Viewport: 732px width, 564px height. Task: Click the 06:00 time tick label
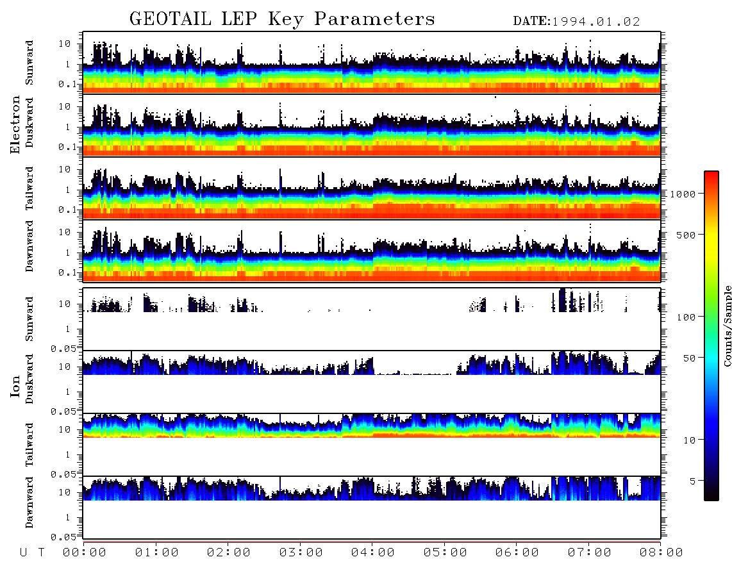tap(517, 553)
